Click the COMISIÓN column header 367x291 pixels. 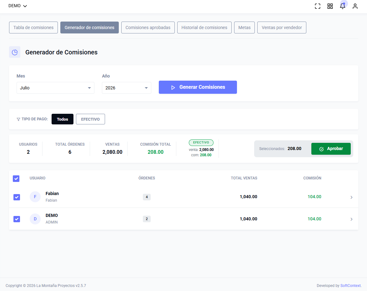click(312, 178)
